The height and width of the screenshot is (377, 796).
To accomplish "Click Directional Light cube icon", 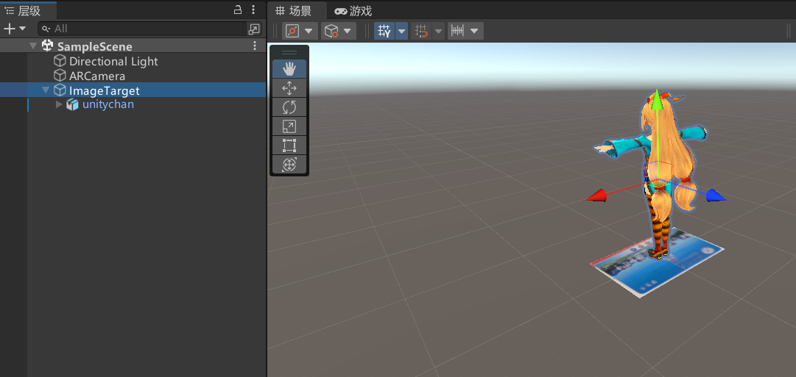I will pyautogui.click(x=60, y=61).
